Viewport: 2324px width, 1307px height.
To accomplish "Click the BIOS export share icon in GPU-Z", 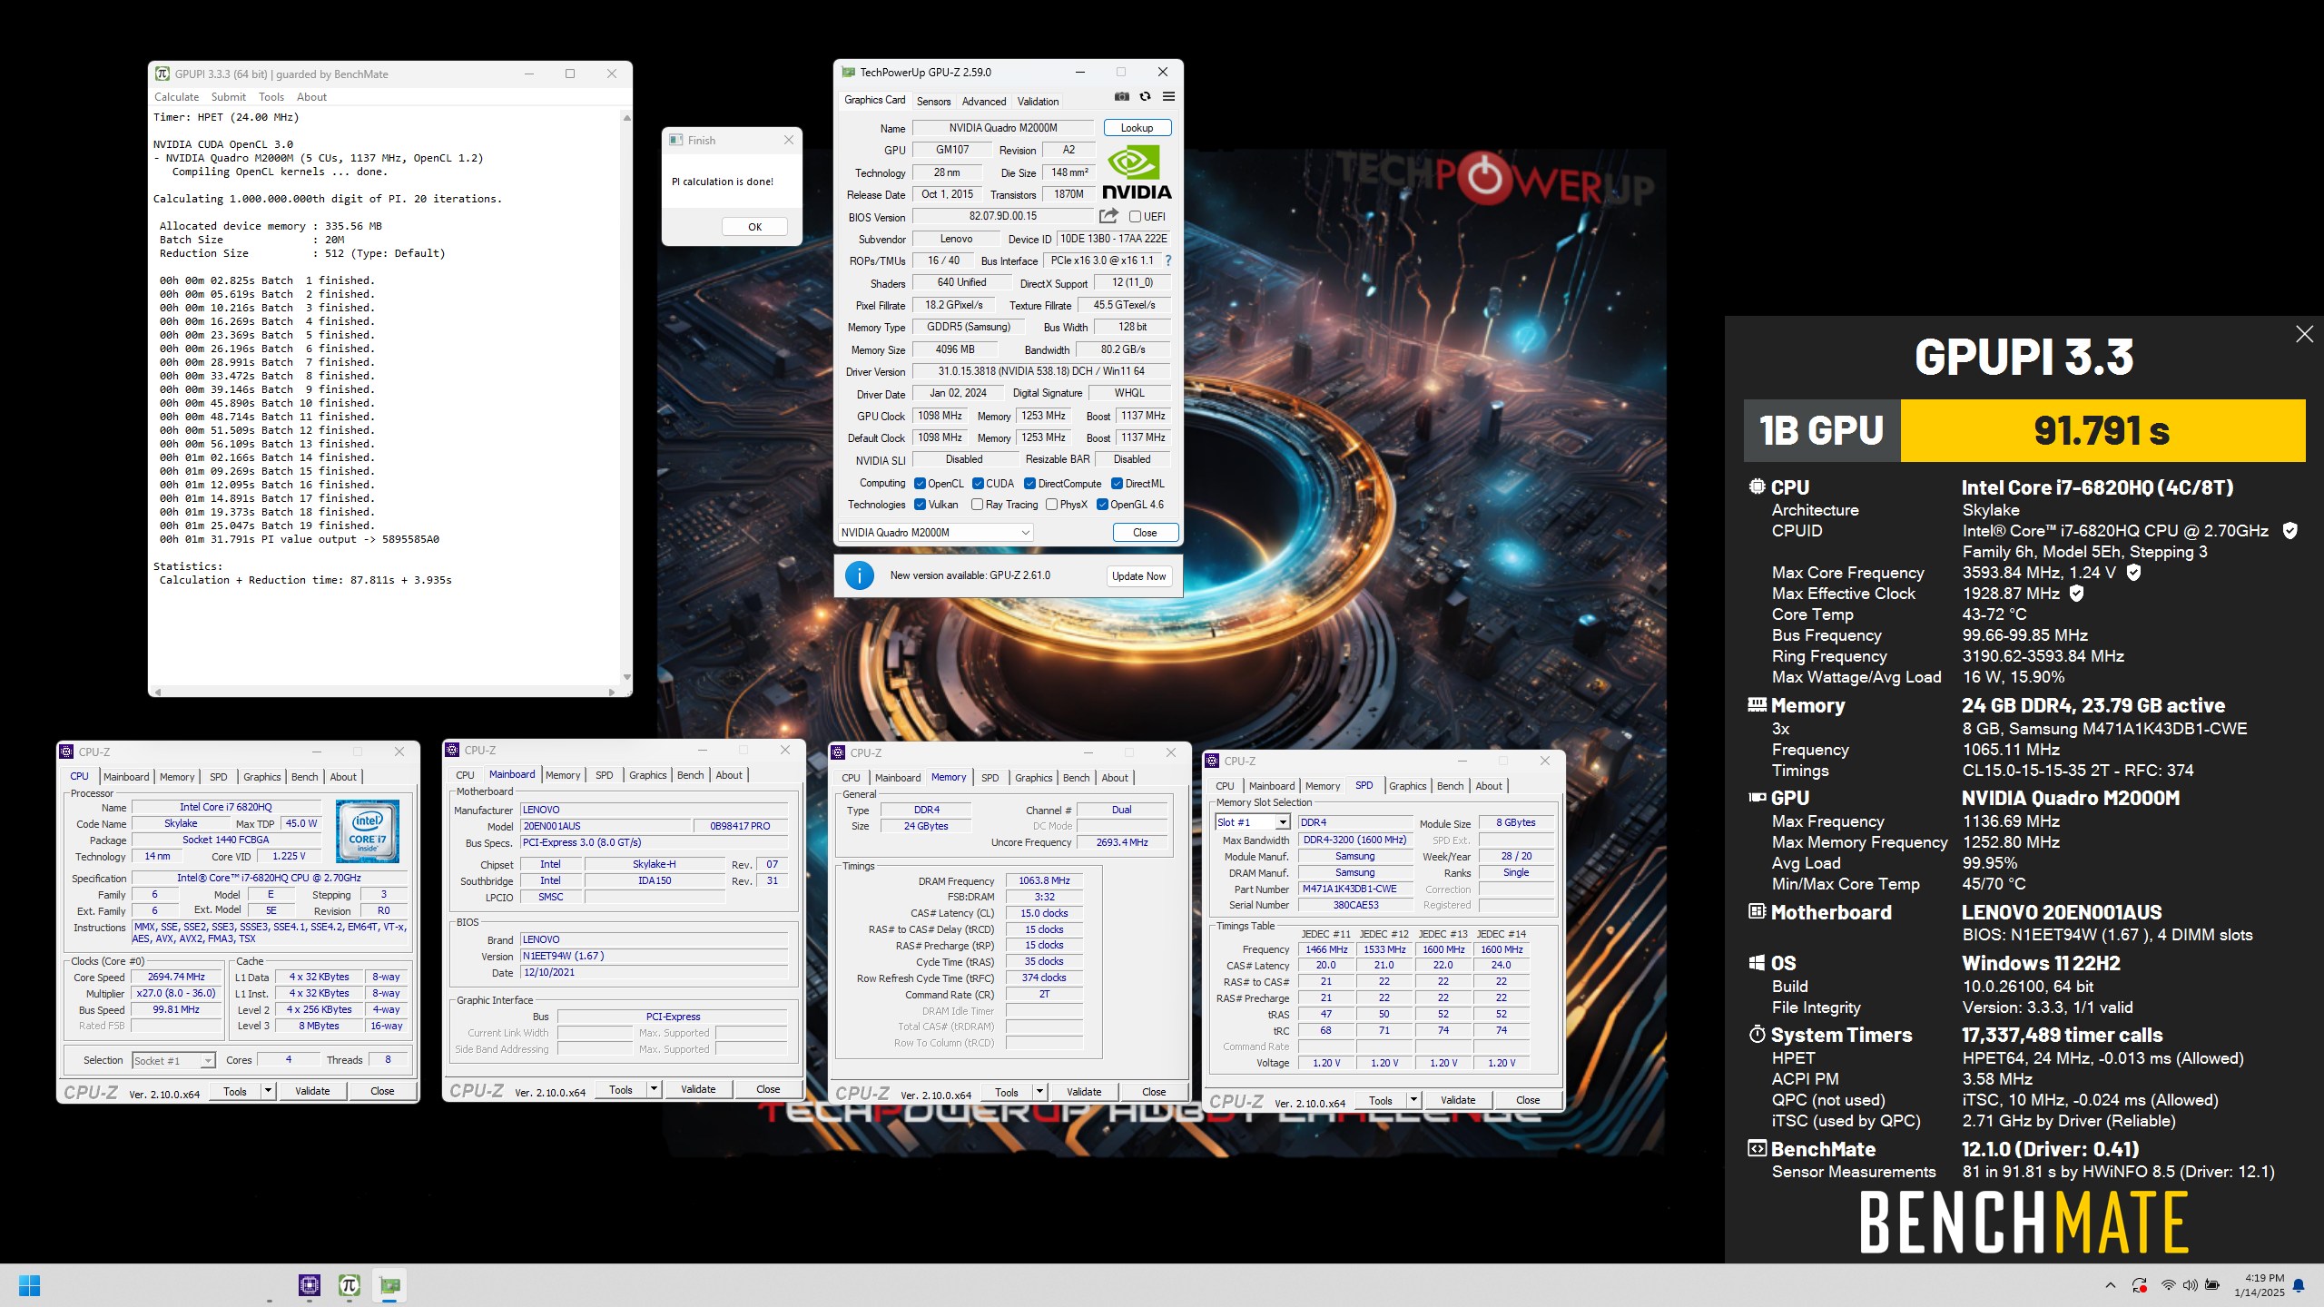I will click(x=1108, y=216).
